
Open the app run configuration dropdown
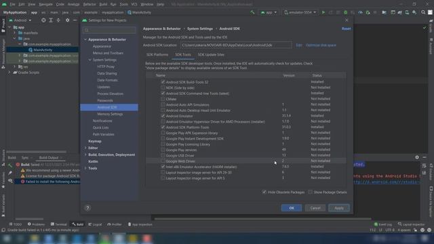[269, 12]
